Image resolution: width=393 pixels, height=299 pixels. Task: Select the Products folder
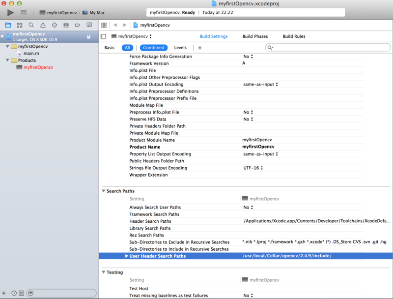click(x=27, y=60)
